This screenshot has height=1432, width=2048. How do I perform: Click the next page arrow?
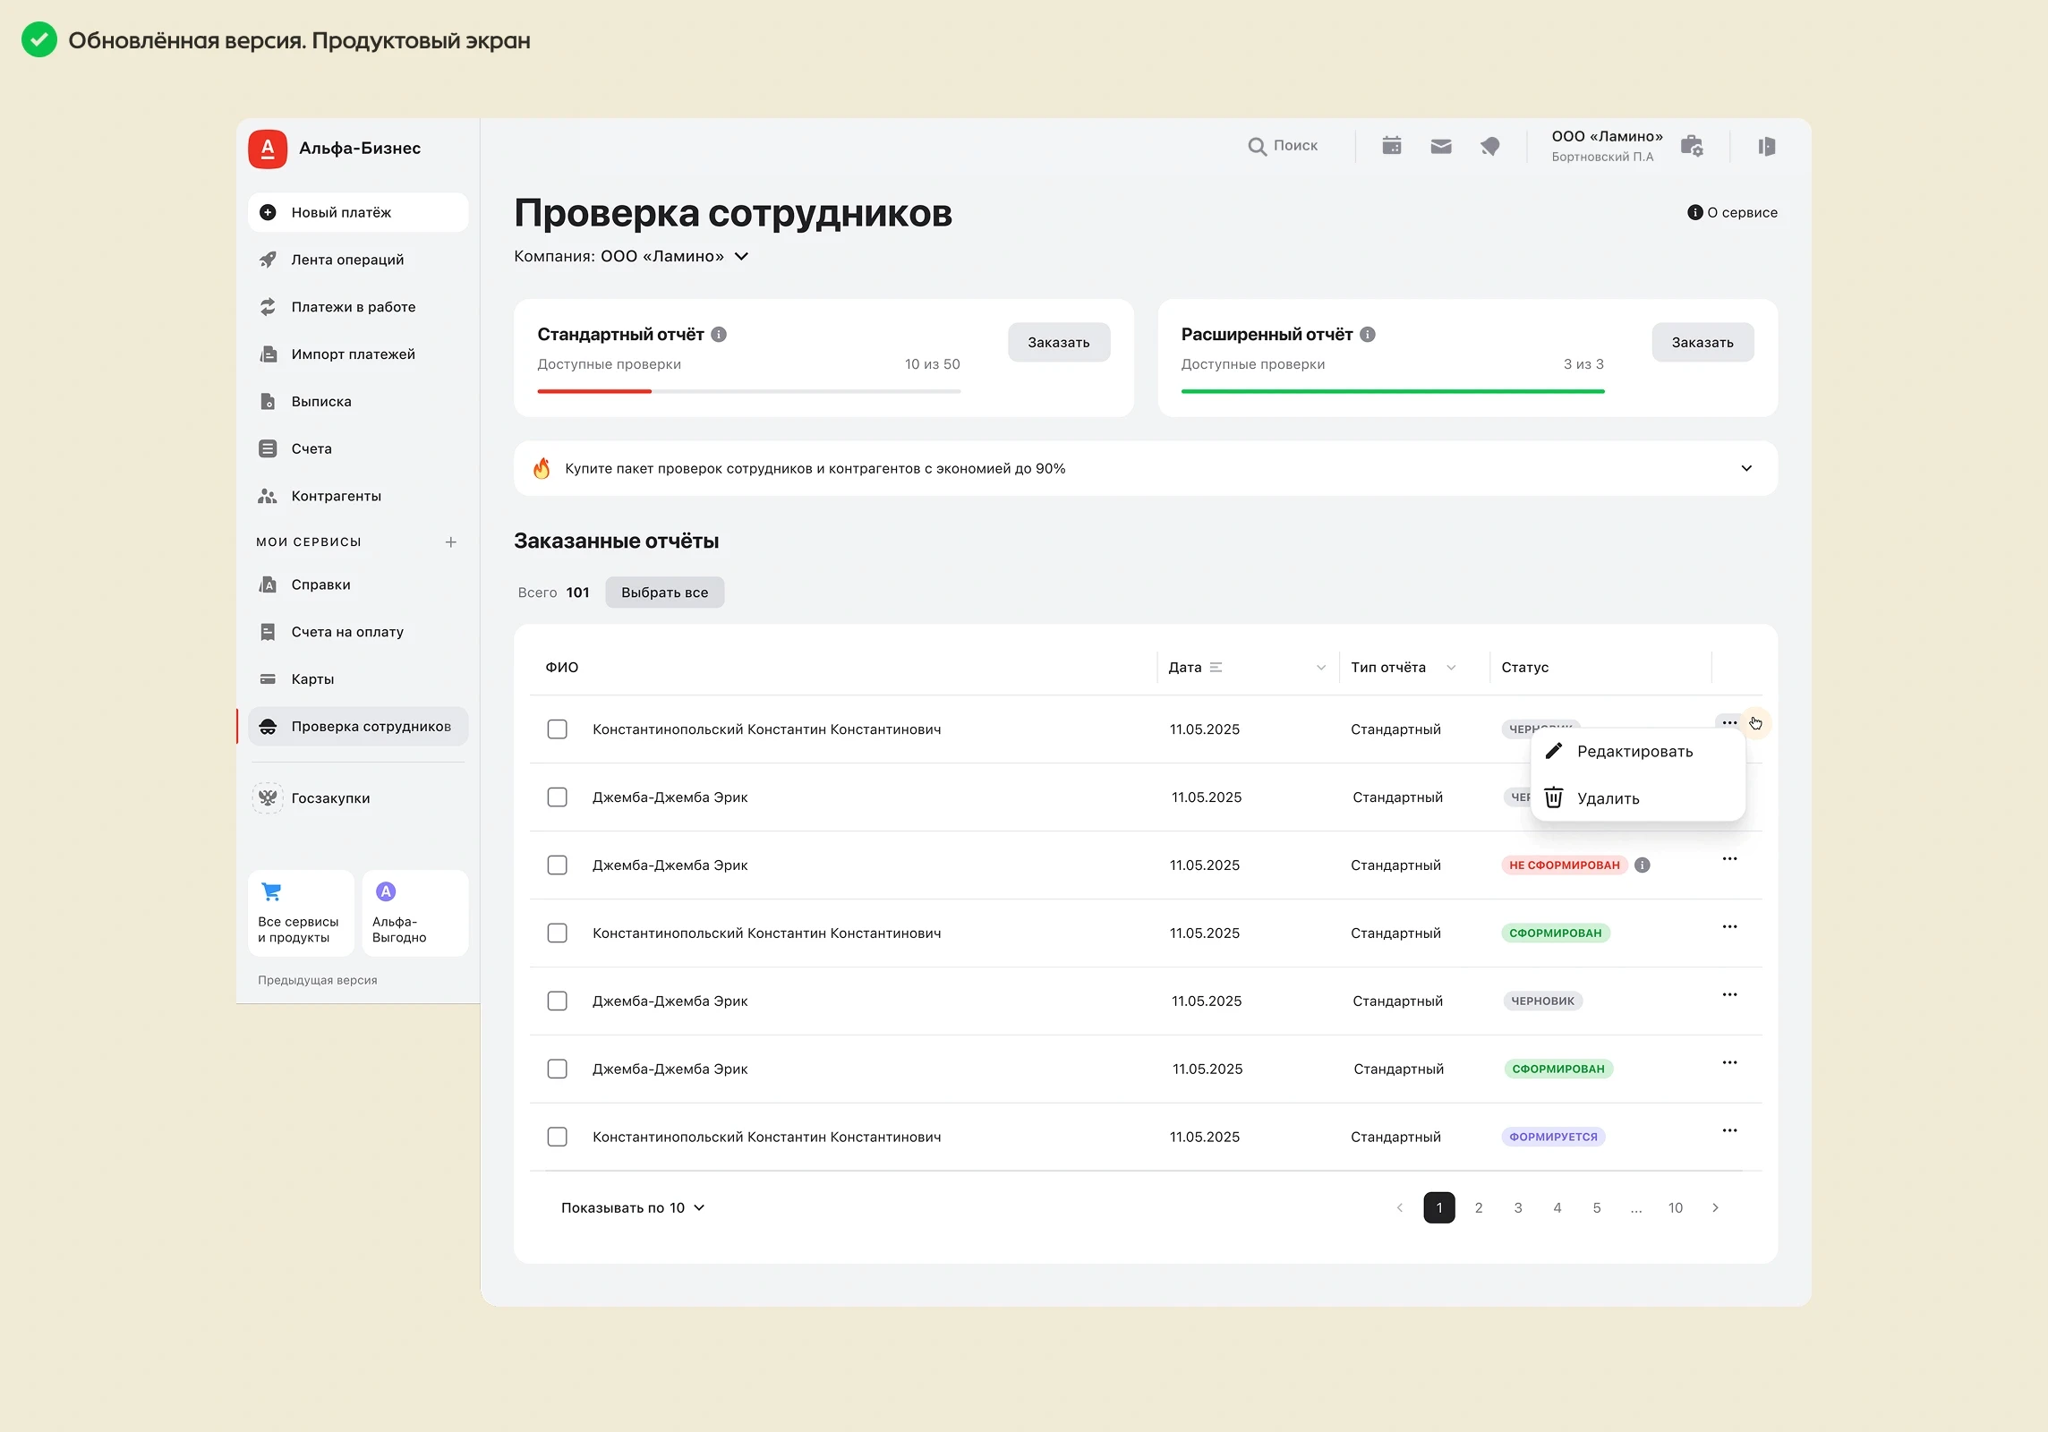pos(1715,1207)
